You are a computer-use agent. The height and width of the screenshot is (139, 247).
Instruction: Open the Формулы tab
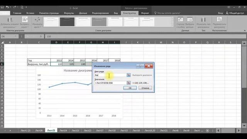[69, 13]
